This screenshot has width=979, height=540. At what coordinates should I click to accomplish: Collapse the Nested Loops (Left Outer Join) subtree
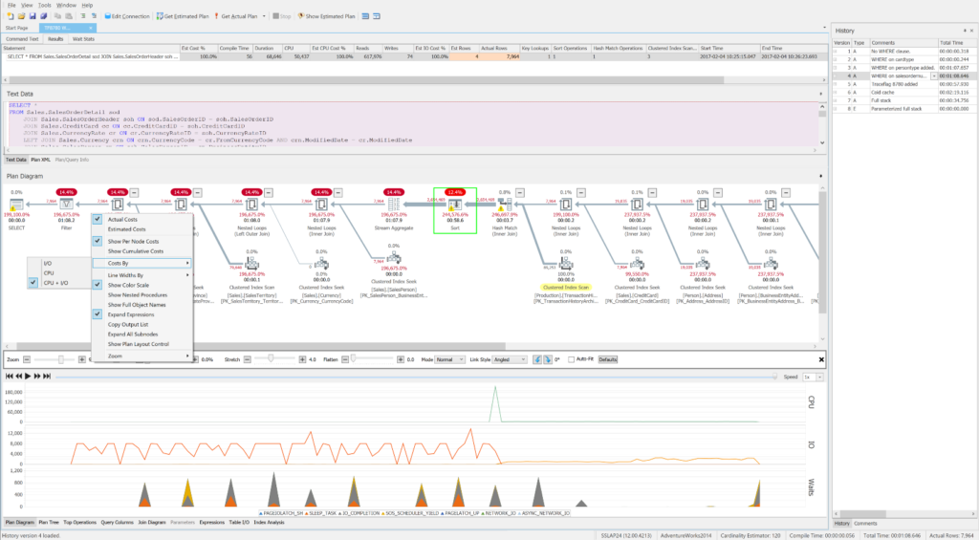268,193
